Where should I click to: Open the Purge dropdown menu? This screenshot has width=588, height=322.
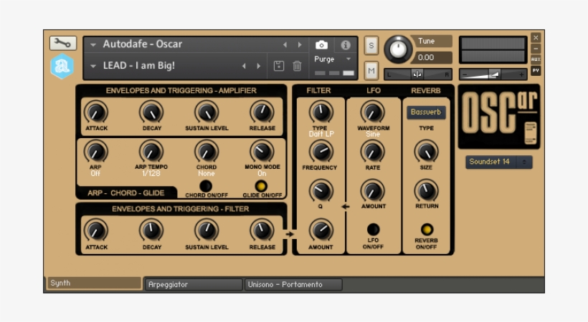[x=333, y=59]
